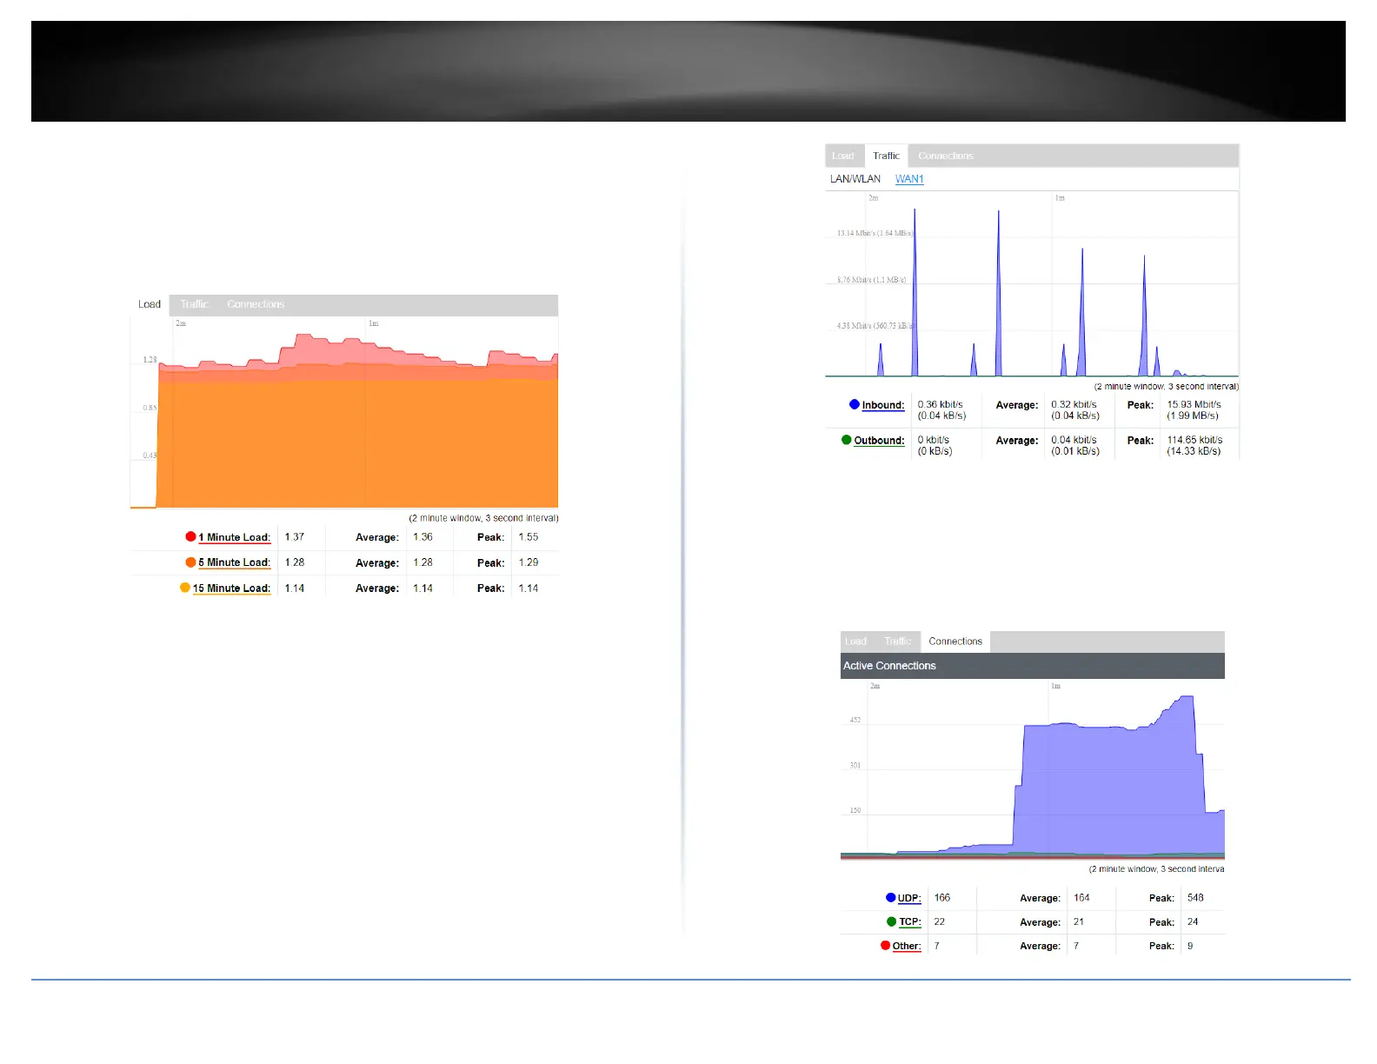
Task: Click the red dot beside Other
Action: [x=886, y=945]
